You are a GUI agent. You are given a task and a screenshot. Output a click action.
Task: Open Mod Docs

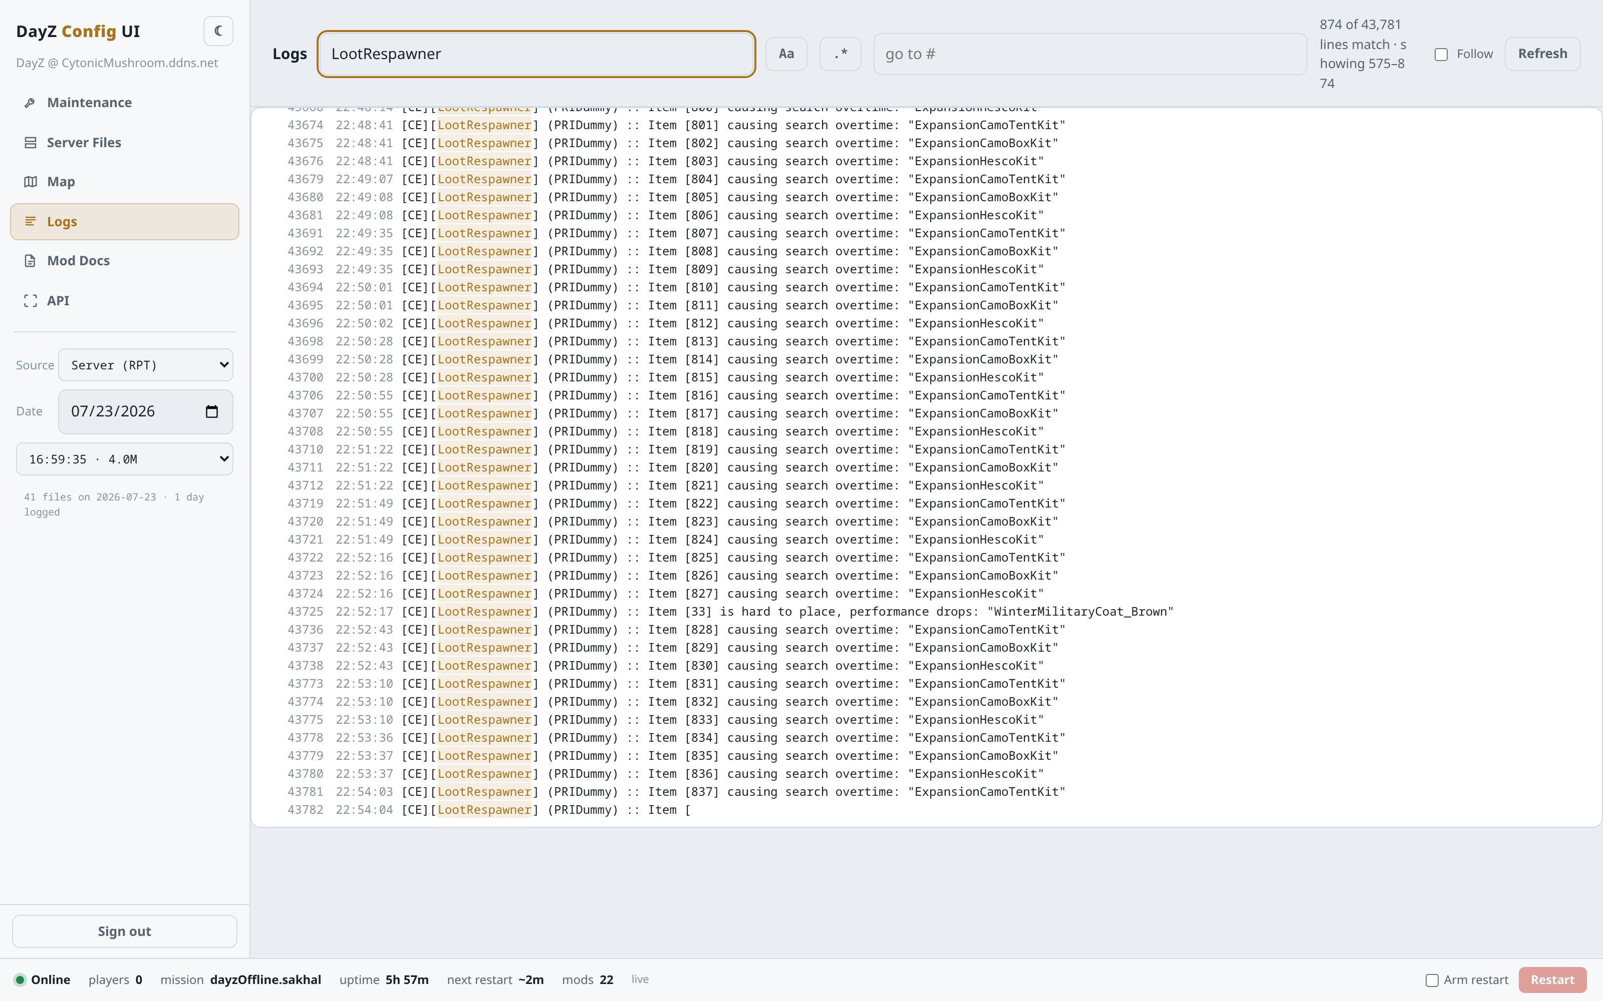click(x=125, y=261)
